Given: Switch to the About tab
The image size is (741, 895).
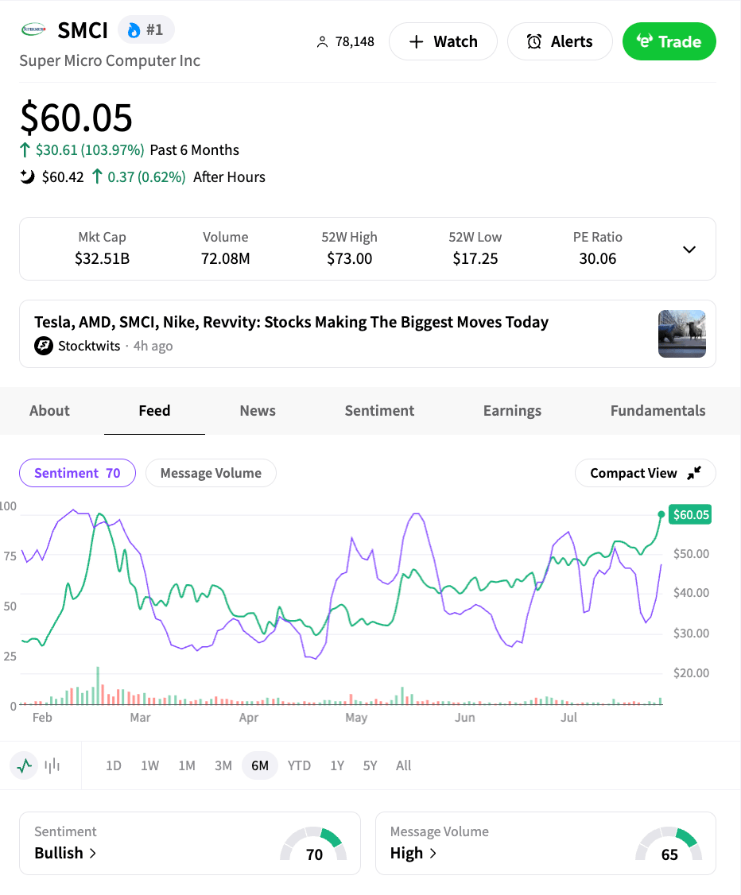Looking at the screenshot, I should pyautogui.click(x=49, y=410).
